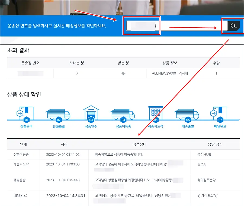
Task: Click the magnifier search button
Action: click(x=234, y=26)
